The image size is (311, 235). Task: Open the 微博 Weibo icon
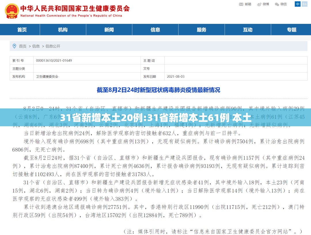click(259, 4)
